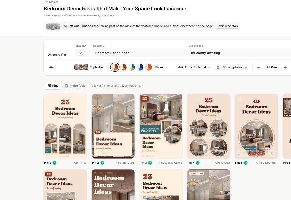Click the Pins grid icon
This screenshot has height=200, width=291.
49,86
